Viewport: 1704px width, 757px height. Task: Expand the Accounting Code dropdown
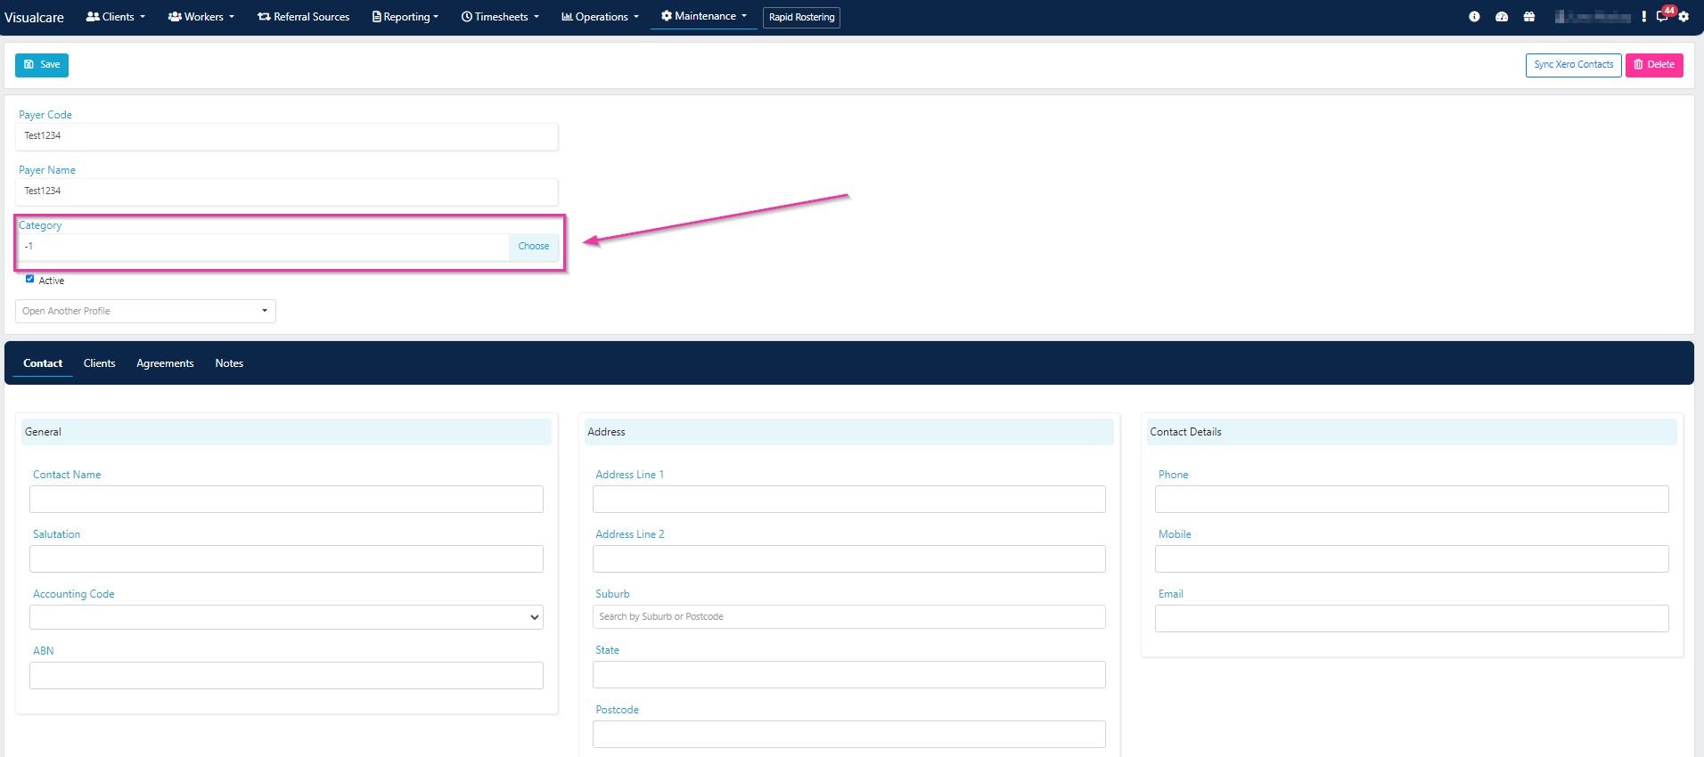286,617
